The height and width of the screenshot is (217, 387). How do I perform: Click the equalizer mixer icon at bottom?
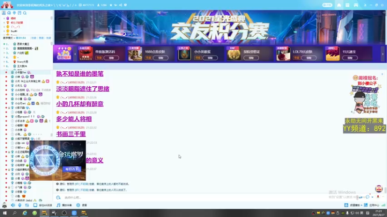[x=27, y=205]
